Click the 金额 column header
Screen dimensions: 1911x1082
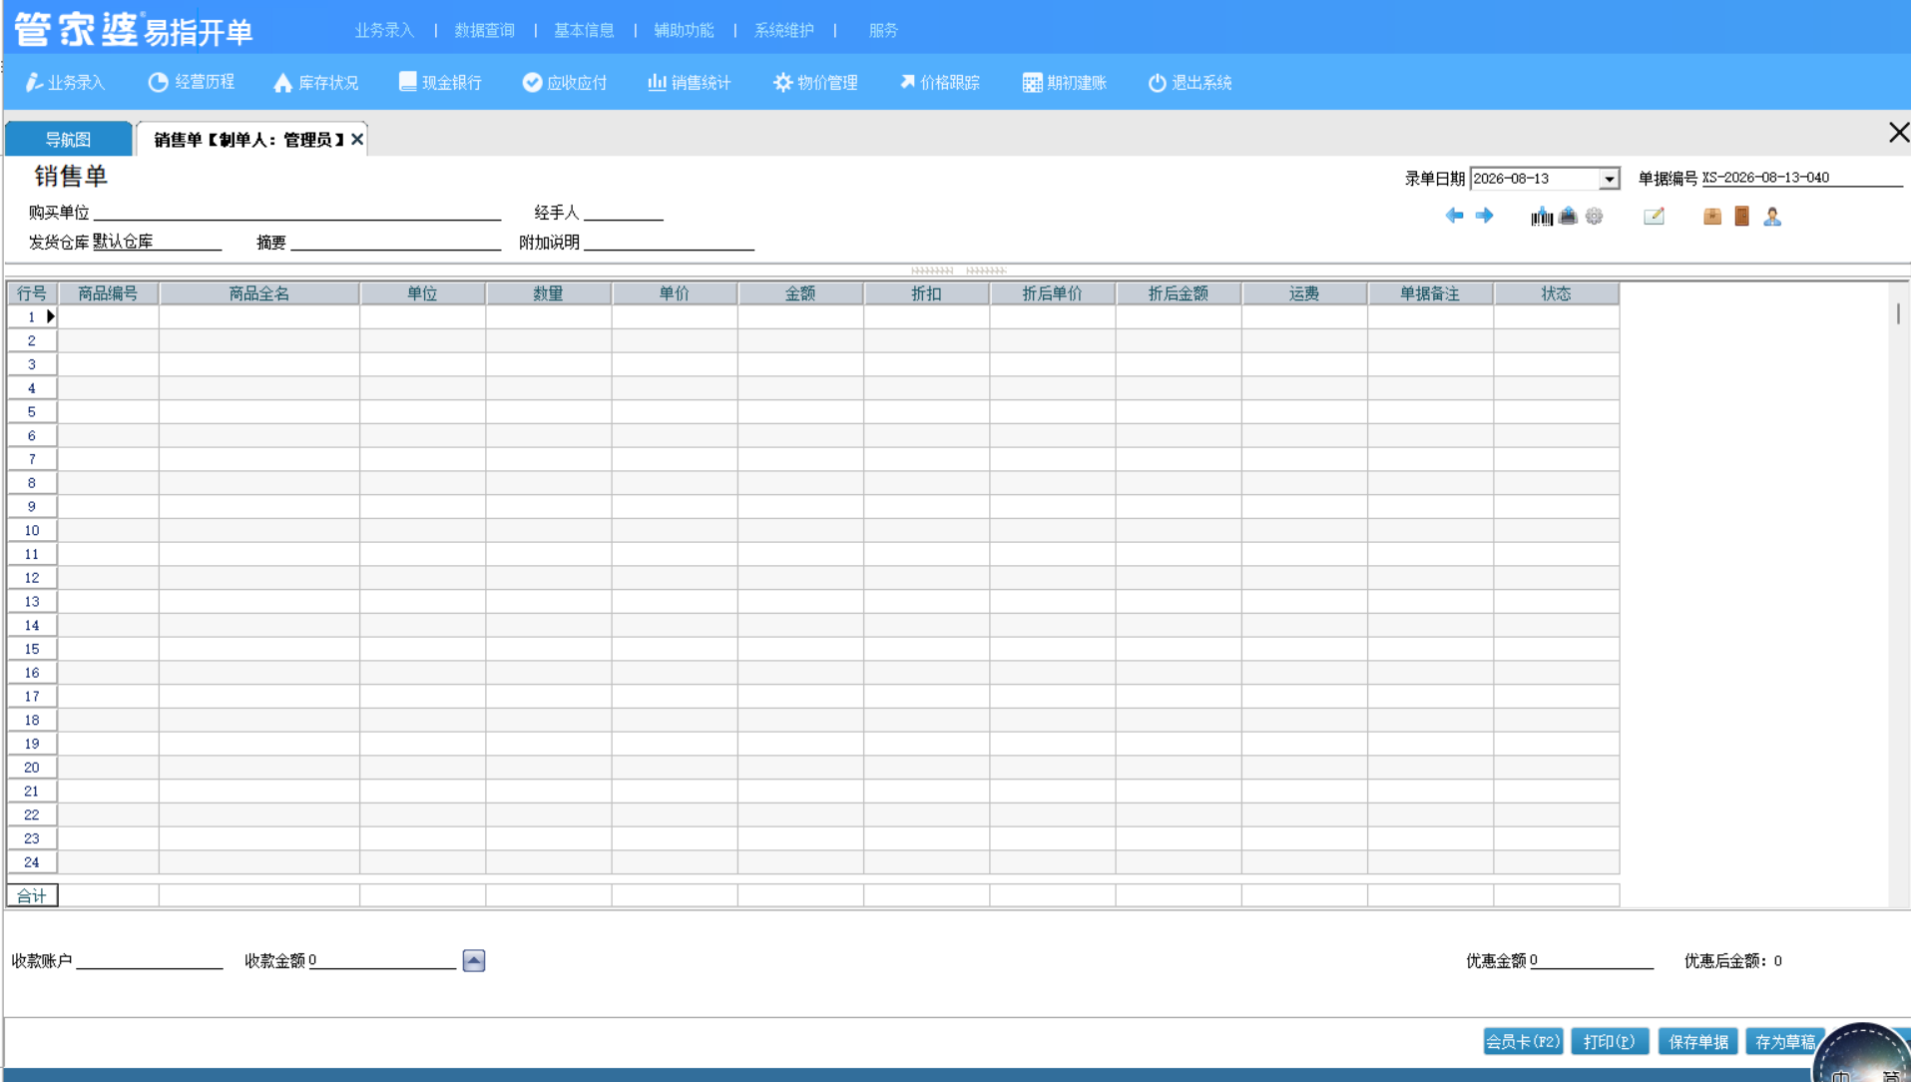pos(800,293)
